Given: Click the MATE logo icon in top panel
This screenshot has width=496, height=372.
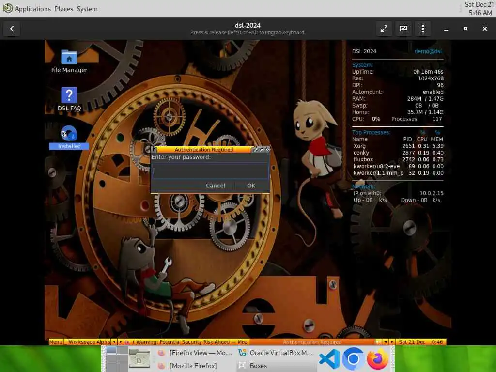Looking at the screenshot, I should click(8, 9).
